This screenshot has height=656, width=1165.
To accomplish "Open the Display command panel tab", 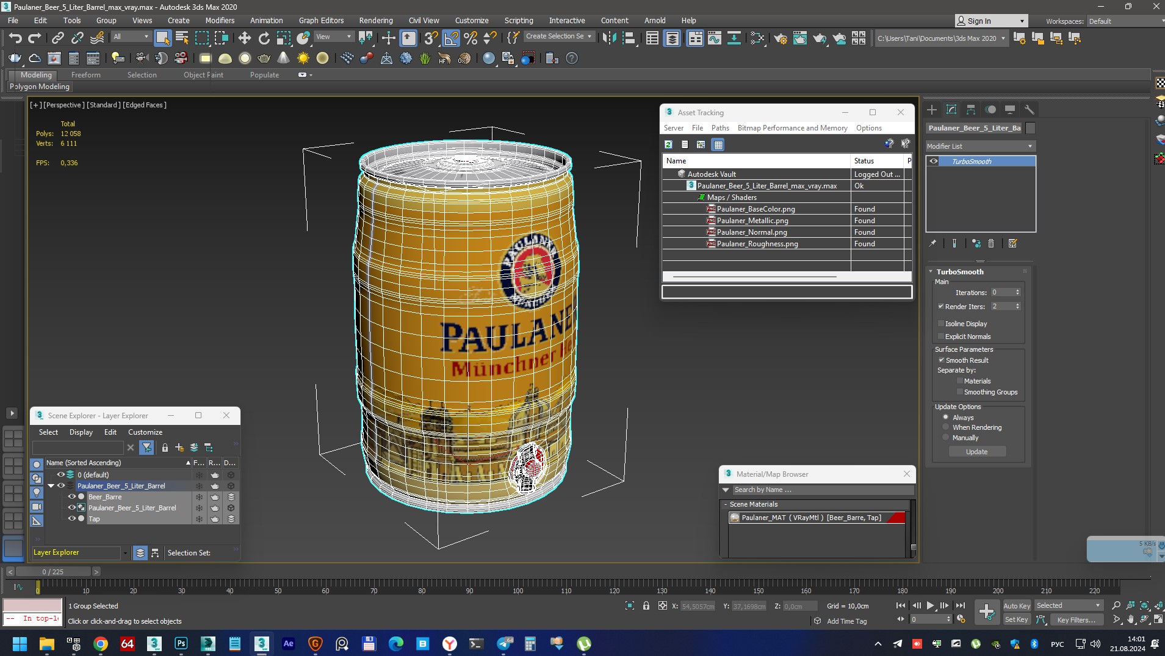I will [1010, 110].
